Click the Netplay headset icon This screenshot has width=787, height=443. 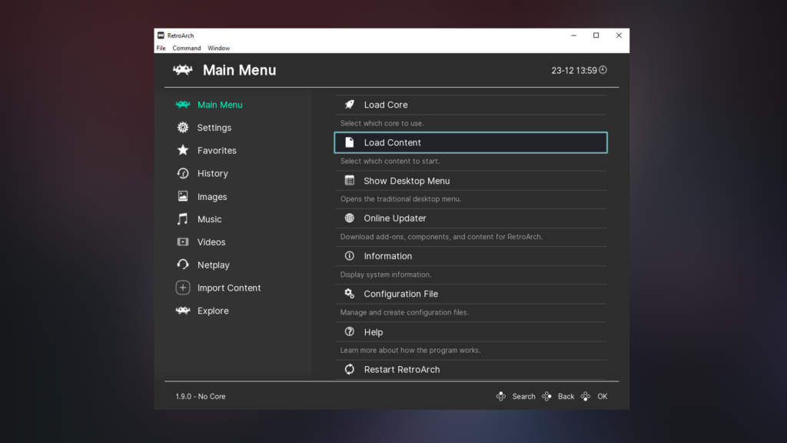click(183, 265)
